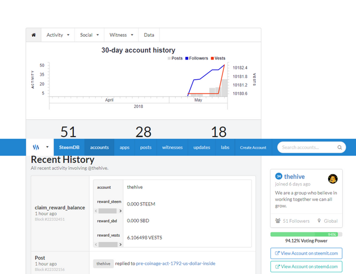Click the large 28 stat number
The image size is (356, 274).
tap(144, 132)
